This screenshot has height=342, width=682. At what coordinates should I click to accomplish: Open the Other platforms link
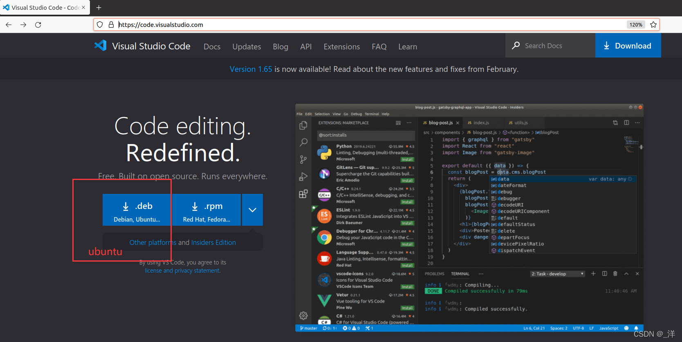point(153,242)
